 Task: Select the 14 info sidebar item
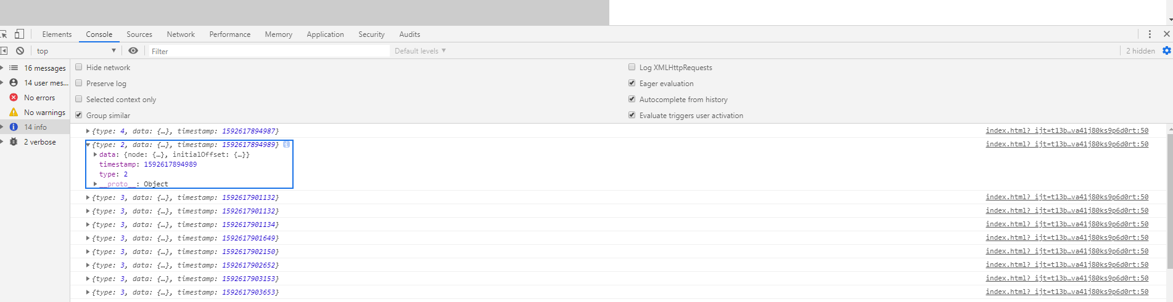coord(35,127)
